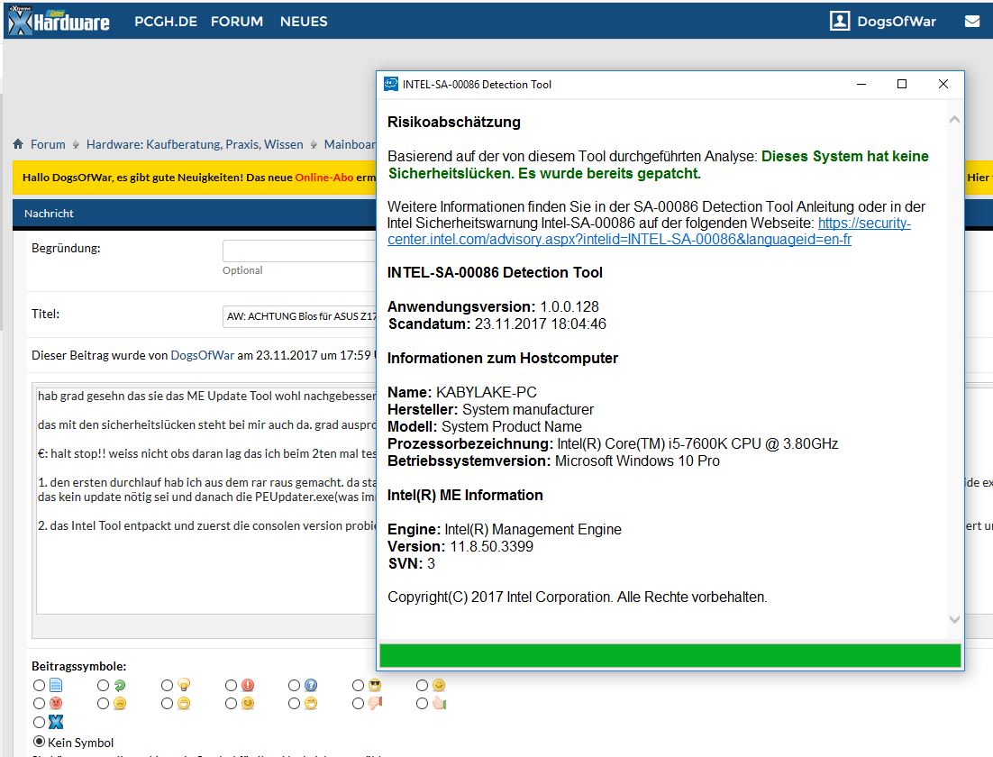993x757 pixels.
Task: Open Hardware: Kaufberatung, Praxis, Wissen breadcrumb
Action: (195, 144)
